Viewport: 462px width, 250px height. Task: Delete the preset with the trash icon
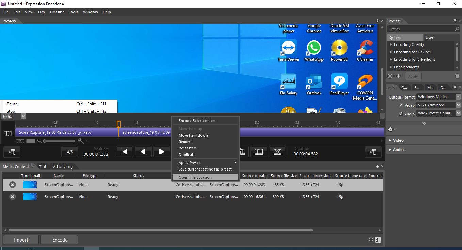457,76
